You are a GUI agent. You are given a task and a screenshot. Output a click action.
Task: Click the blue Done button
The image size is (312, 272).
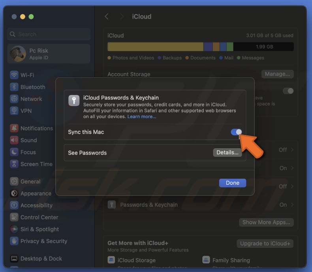point(232,183)
